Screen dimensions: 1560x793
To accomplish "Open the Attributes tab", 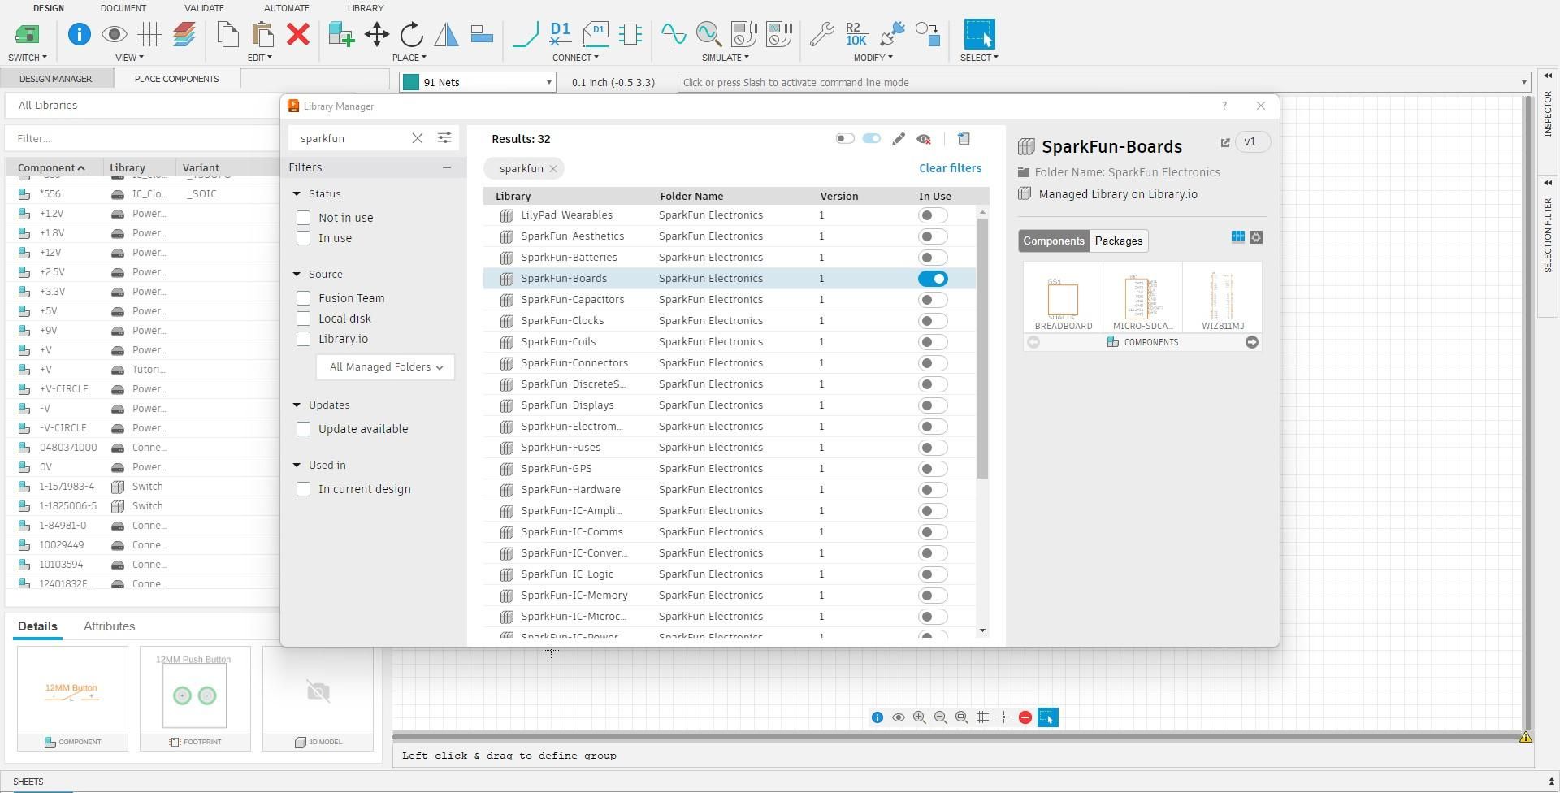I will [x=109, y=626].
